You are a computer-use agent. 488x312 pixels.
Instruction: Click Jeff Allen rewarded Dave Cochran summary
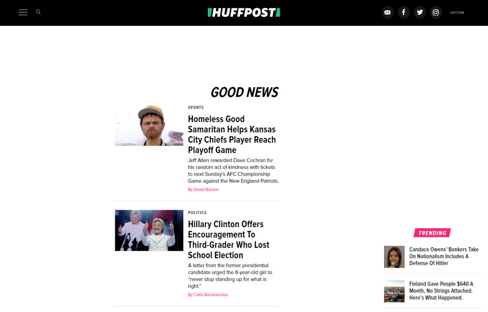coord(233,171)
